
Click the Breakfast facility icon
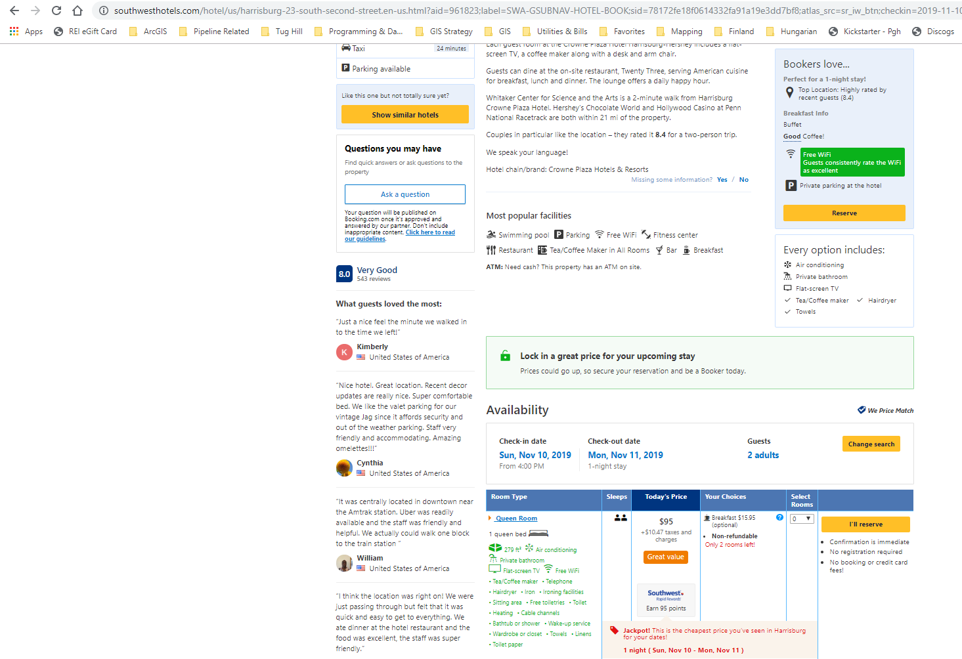(686, 250)
